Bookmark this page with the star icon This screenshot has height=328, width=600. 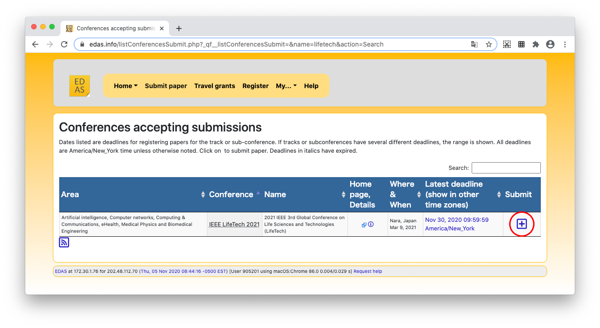click(x=488, y=44)
